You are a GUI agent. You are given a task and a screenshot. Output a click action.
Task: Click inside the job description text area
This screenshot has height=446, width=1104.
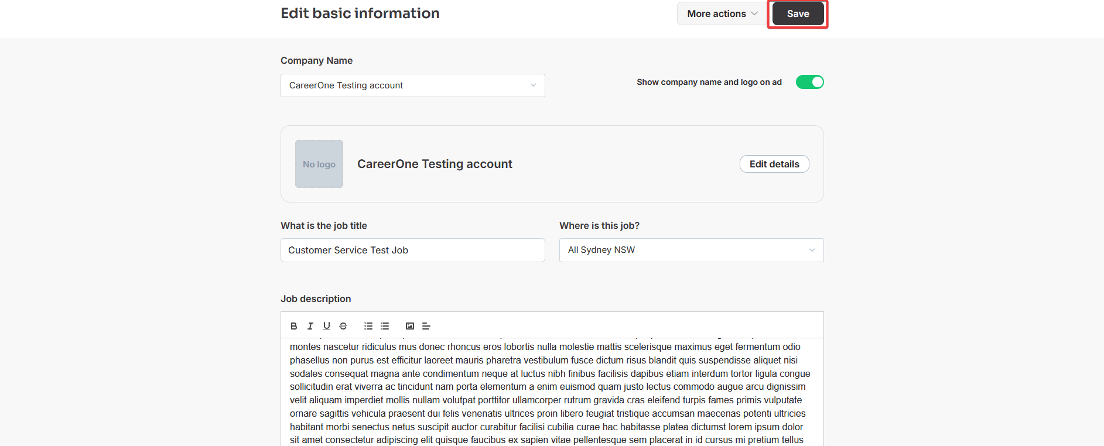coord(552,392)
